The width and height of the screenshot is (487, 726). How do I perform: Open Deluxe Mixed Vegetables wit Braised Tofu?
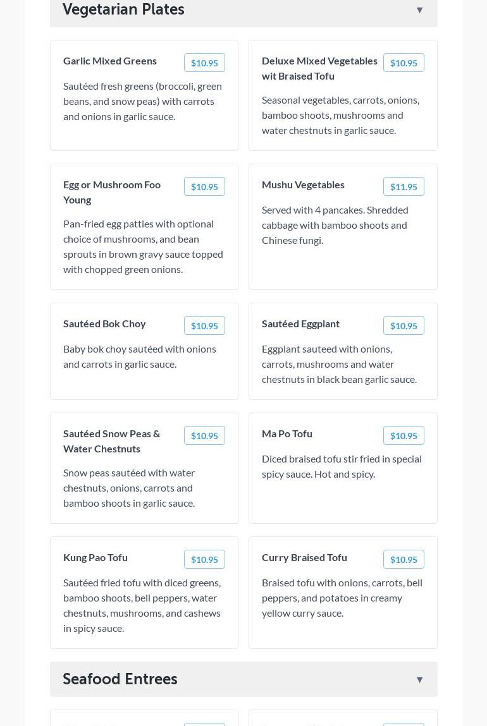tap(319, 68)
